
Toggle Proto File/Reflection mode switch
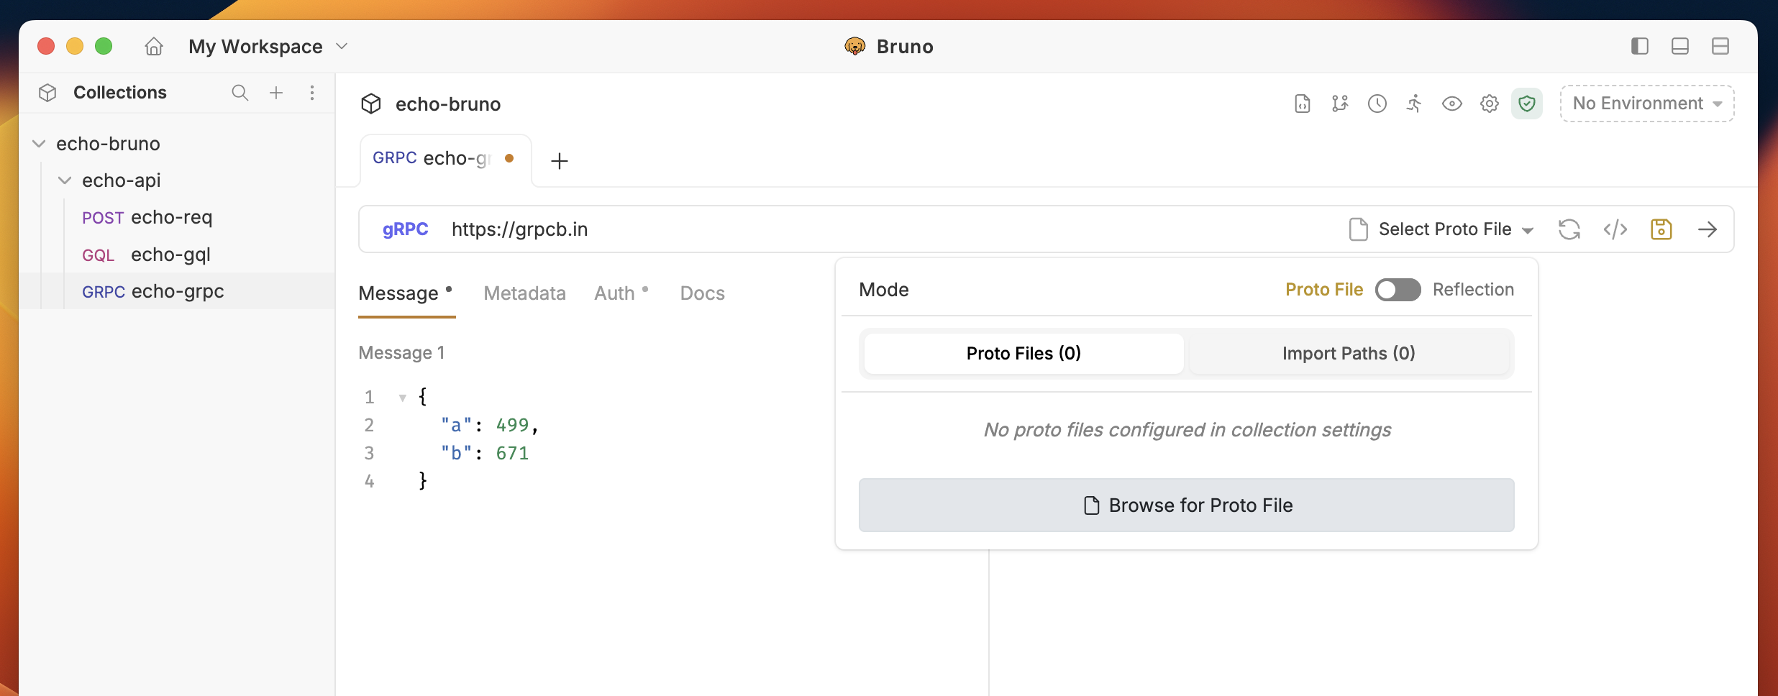(x=1398, y=290)
